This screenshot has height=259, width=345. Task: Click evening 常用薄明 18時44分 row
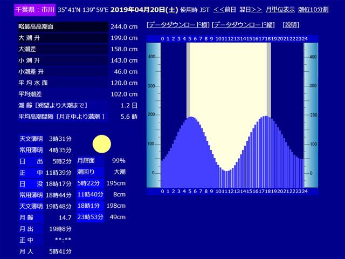(x=45, y=195)
